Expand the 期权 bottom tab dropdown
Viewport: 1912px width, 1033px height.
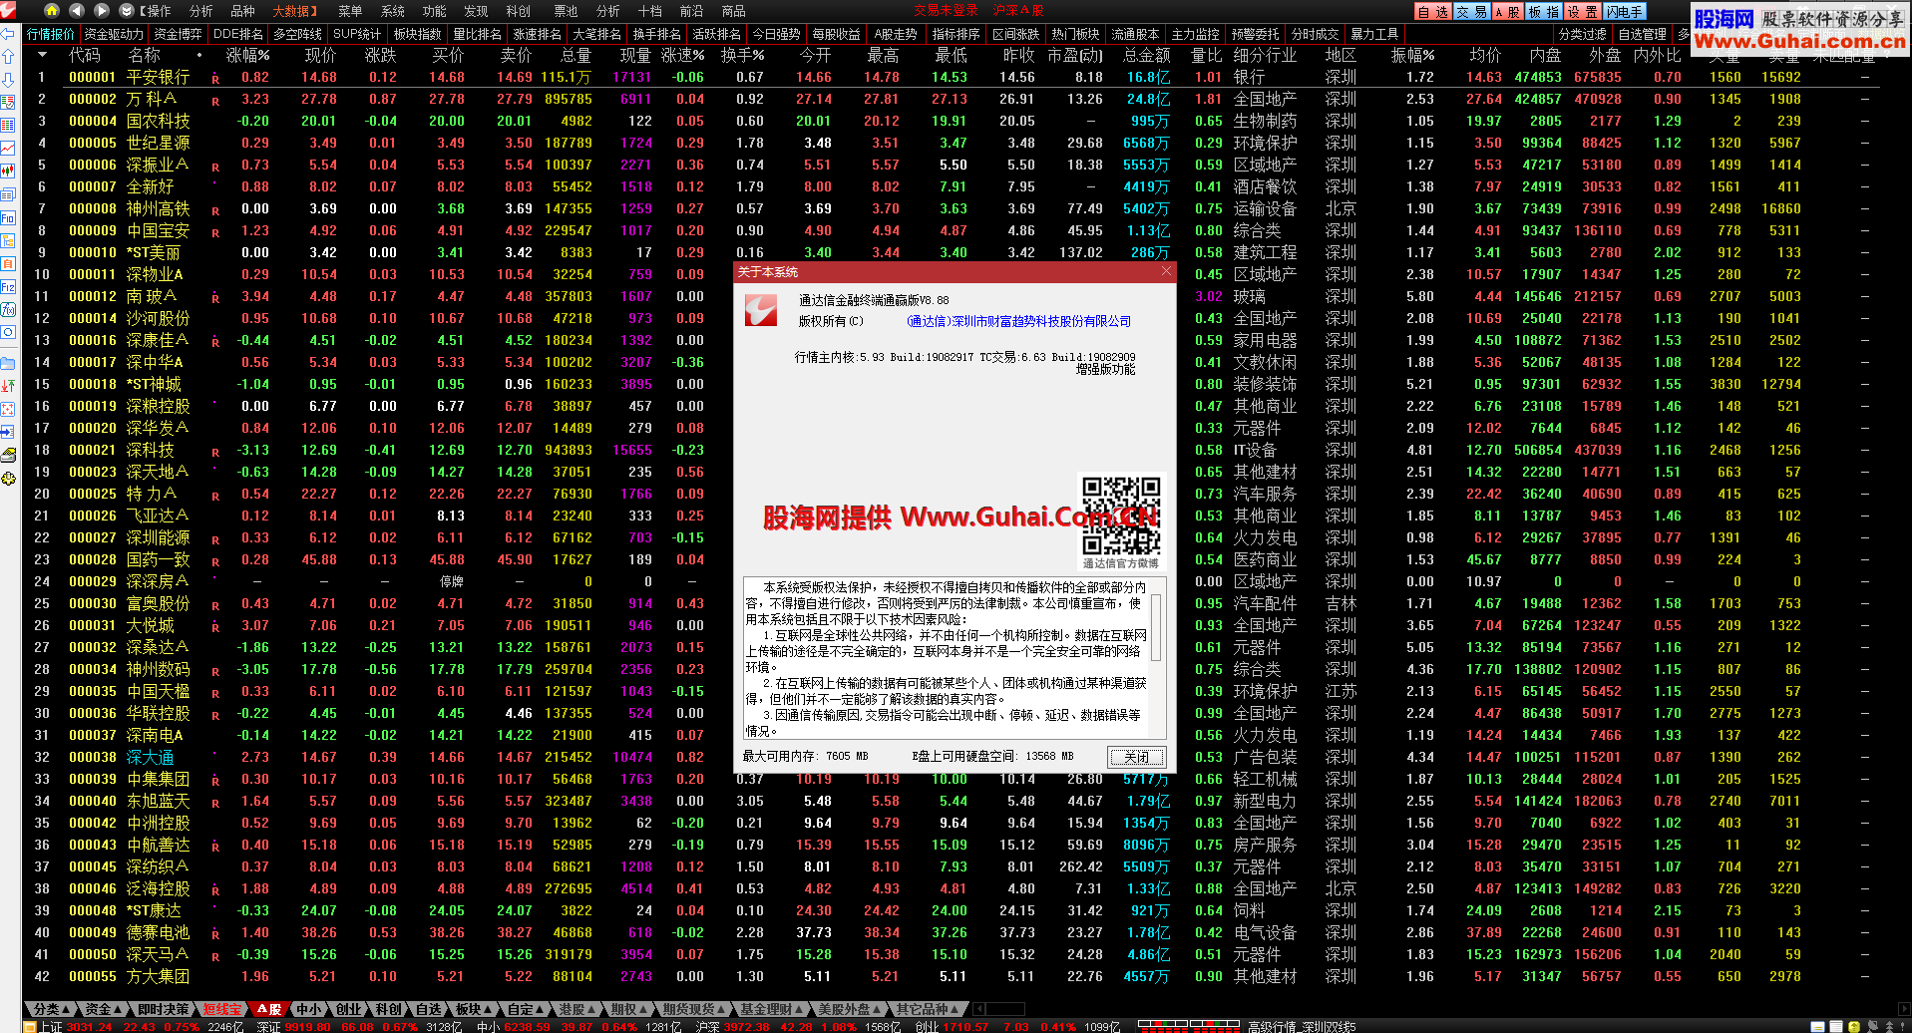click(643, 1010)
